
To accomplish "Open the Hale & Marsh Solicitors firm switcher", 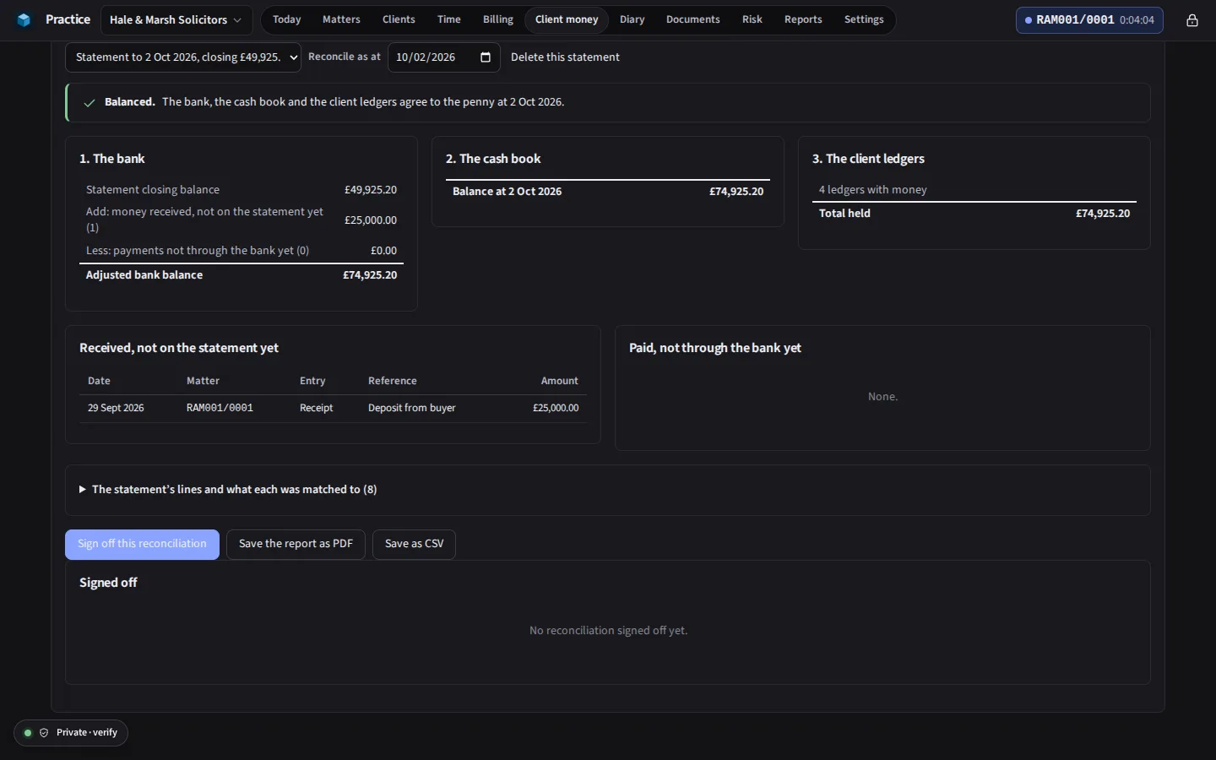I will [176, 20].
